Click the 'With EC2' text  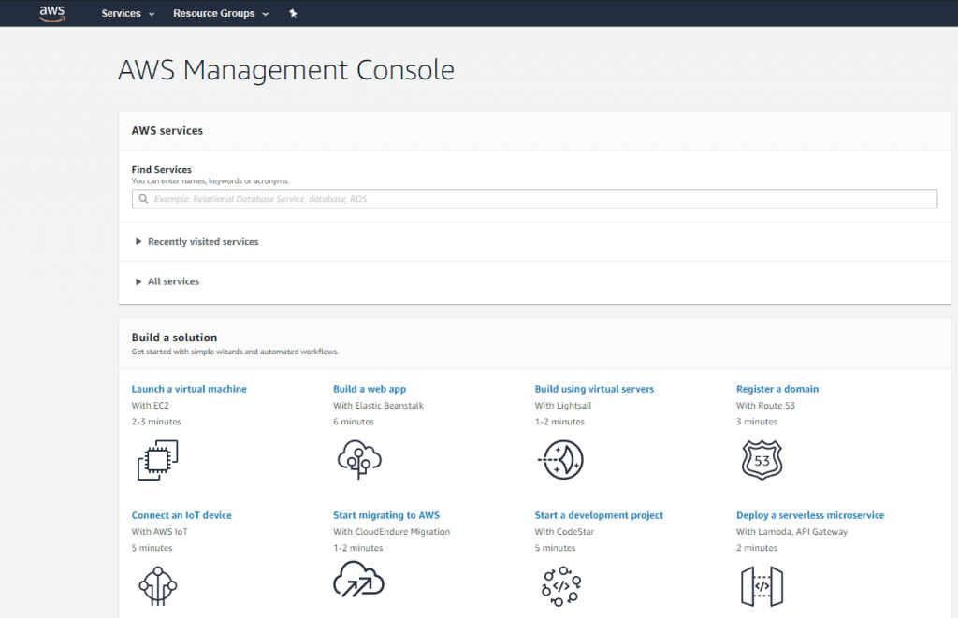(x=151, y=406)
